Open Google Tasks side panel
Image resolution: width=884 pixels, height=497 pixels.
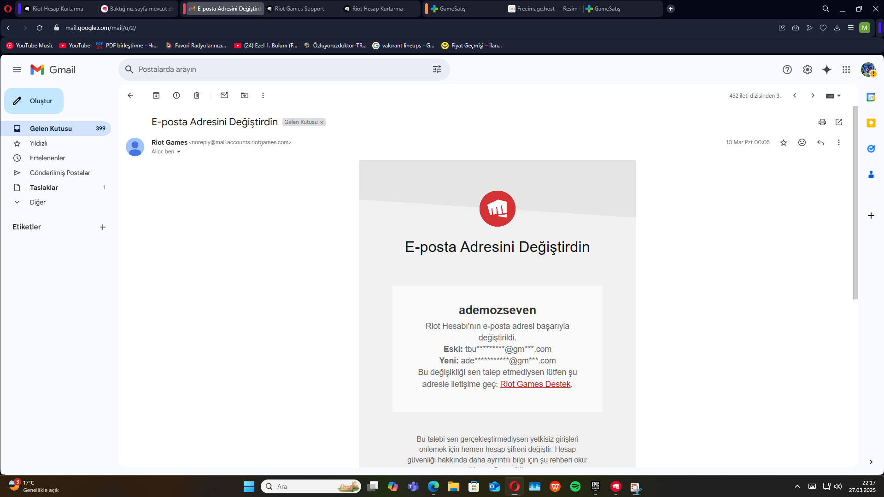(x=871, y=149)
